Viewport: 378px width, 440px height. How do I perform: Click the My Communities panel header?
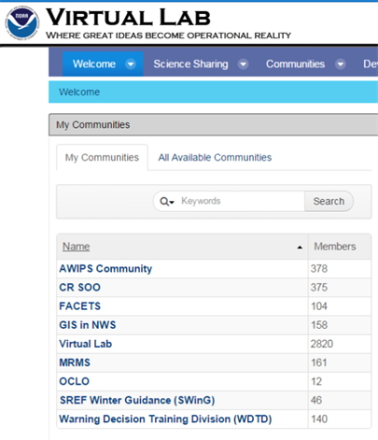[214, 125]
